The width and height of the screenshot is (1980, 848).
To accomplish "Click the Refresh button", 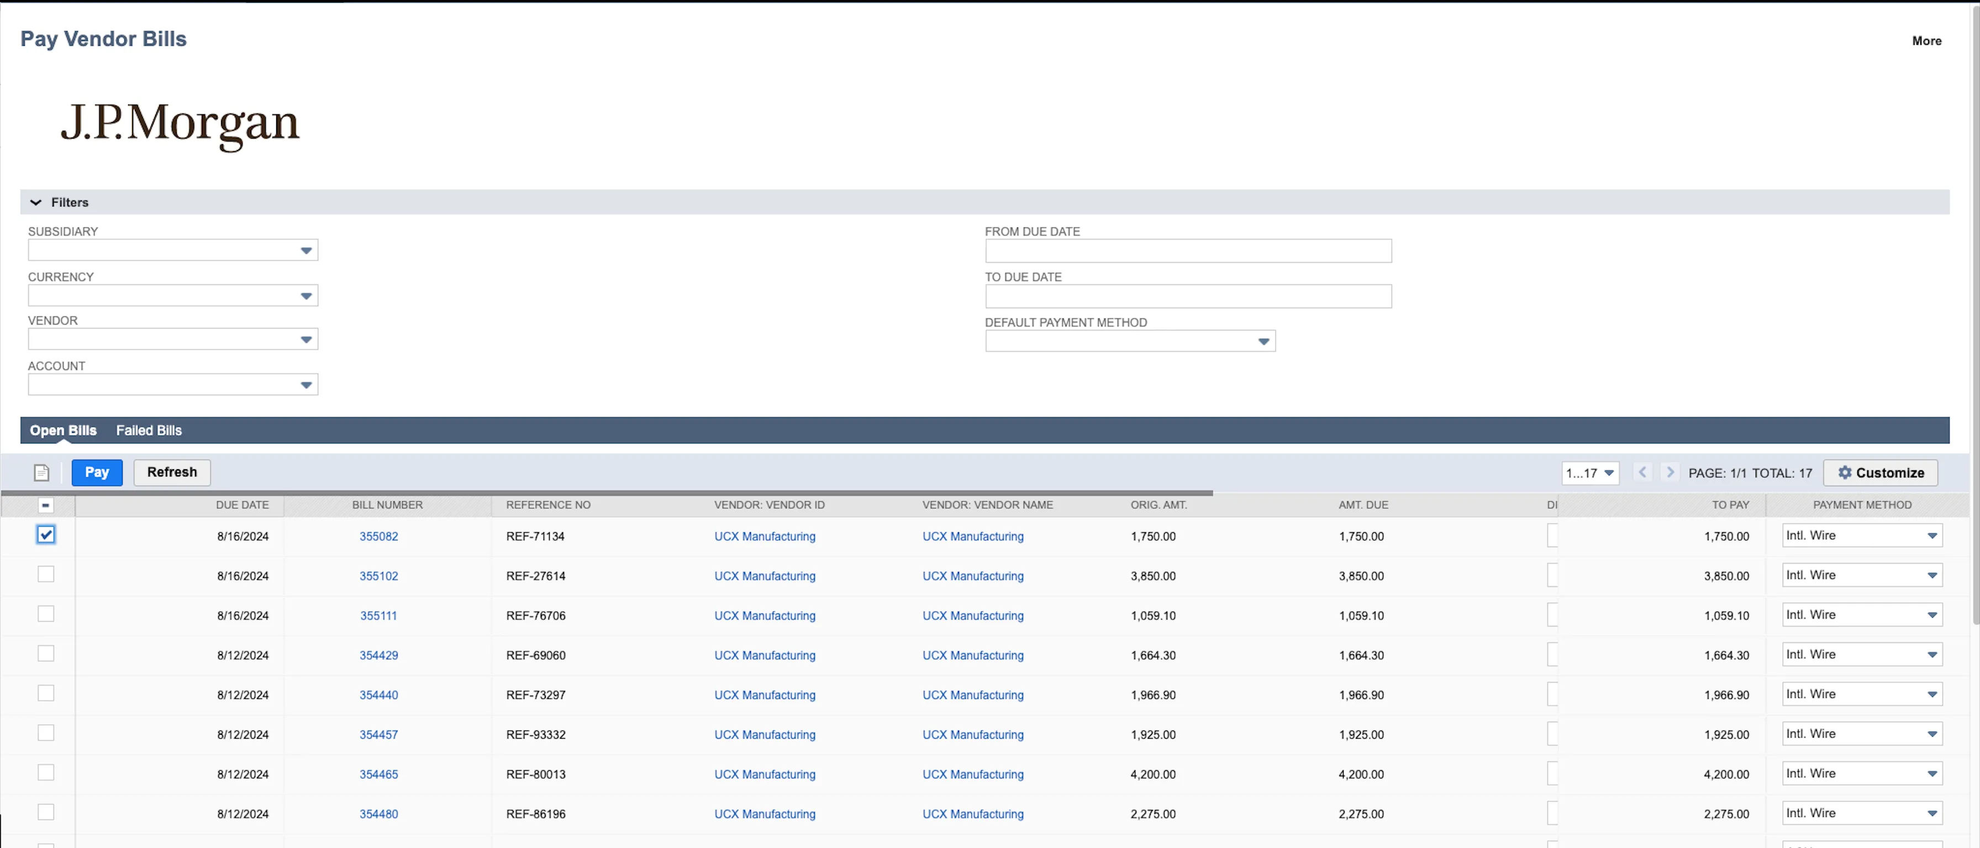I will 172,471.
